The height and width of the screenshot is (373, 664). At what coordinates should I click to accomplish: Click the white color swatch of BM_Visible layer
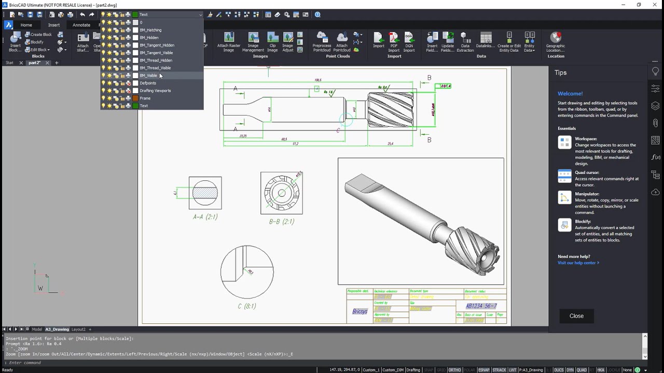click(x=135, y=76)
